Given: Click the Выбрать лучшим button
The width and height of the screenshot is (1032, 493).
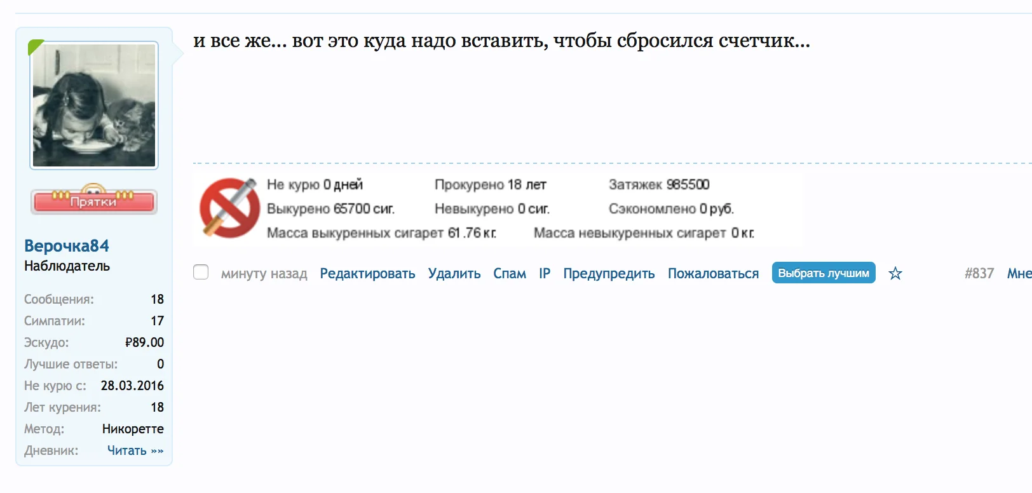Looking at the screenshot, I should [x=824, y=273].
